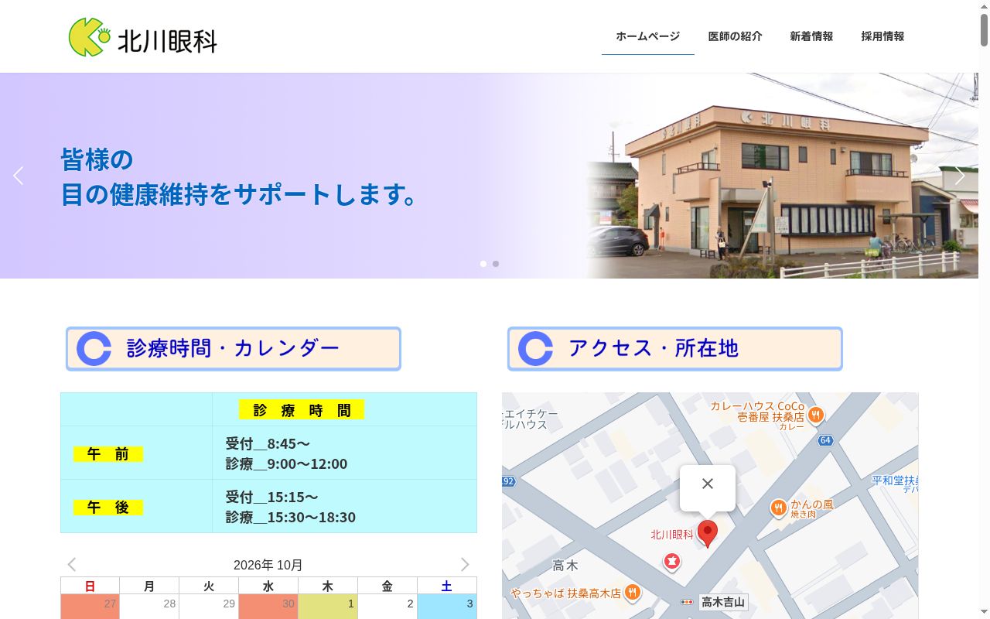
Task: Select calendar date 1 on Thursday
Action: (x=328, y=607)
